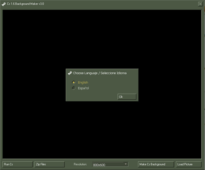Open the Load Picture button
Image resolution: width=205 pixels, height=170 pixels.
[x=189, y=164]
